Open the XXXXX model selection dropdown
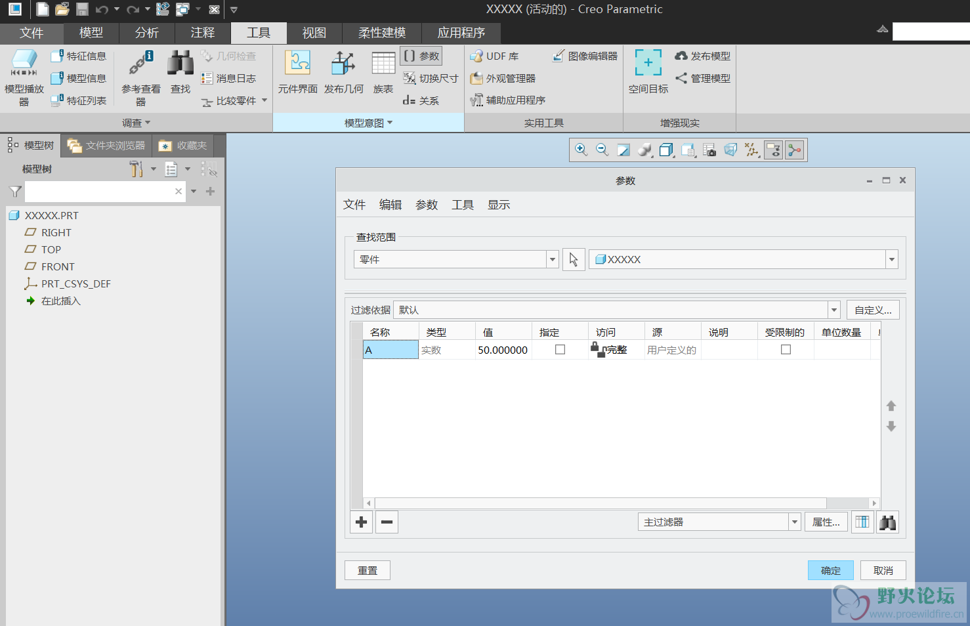The height and width of the screenshot is (626, 970). pos(892,260)
